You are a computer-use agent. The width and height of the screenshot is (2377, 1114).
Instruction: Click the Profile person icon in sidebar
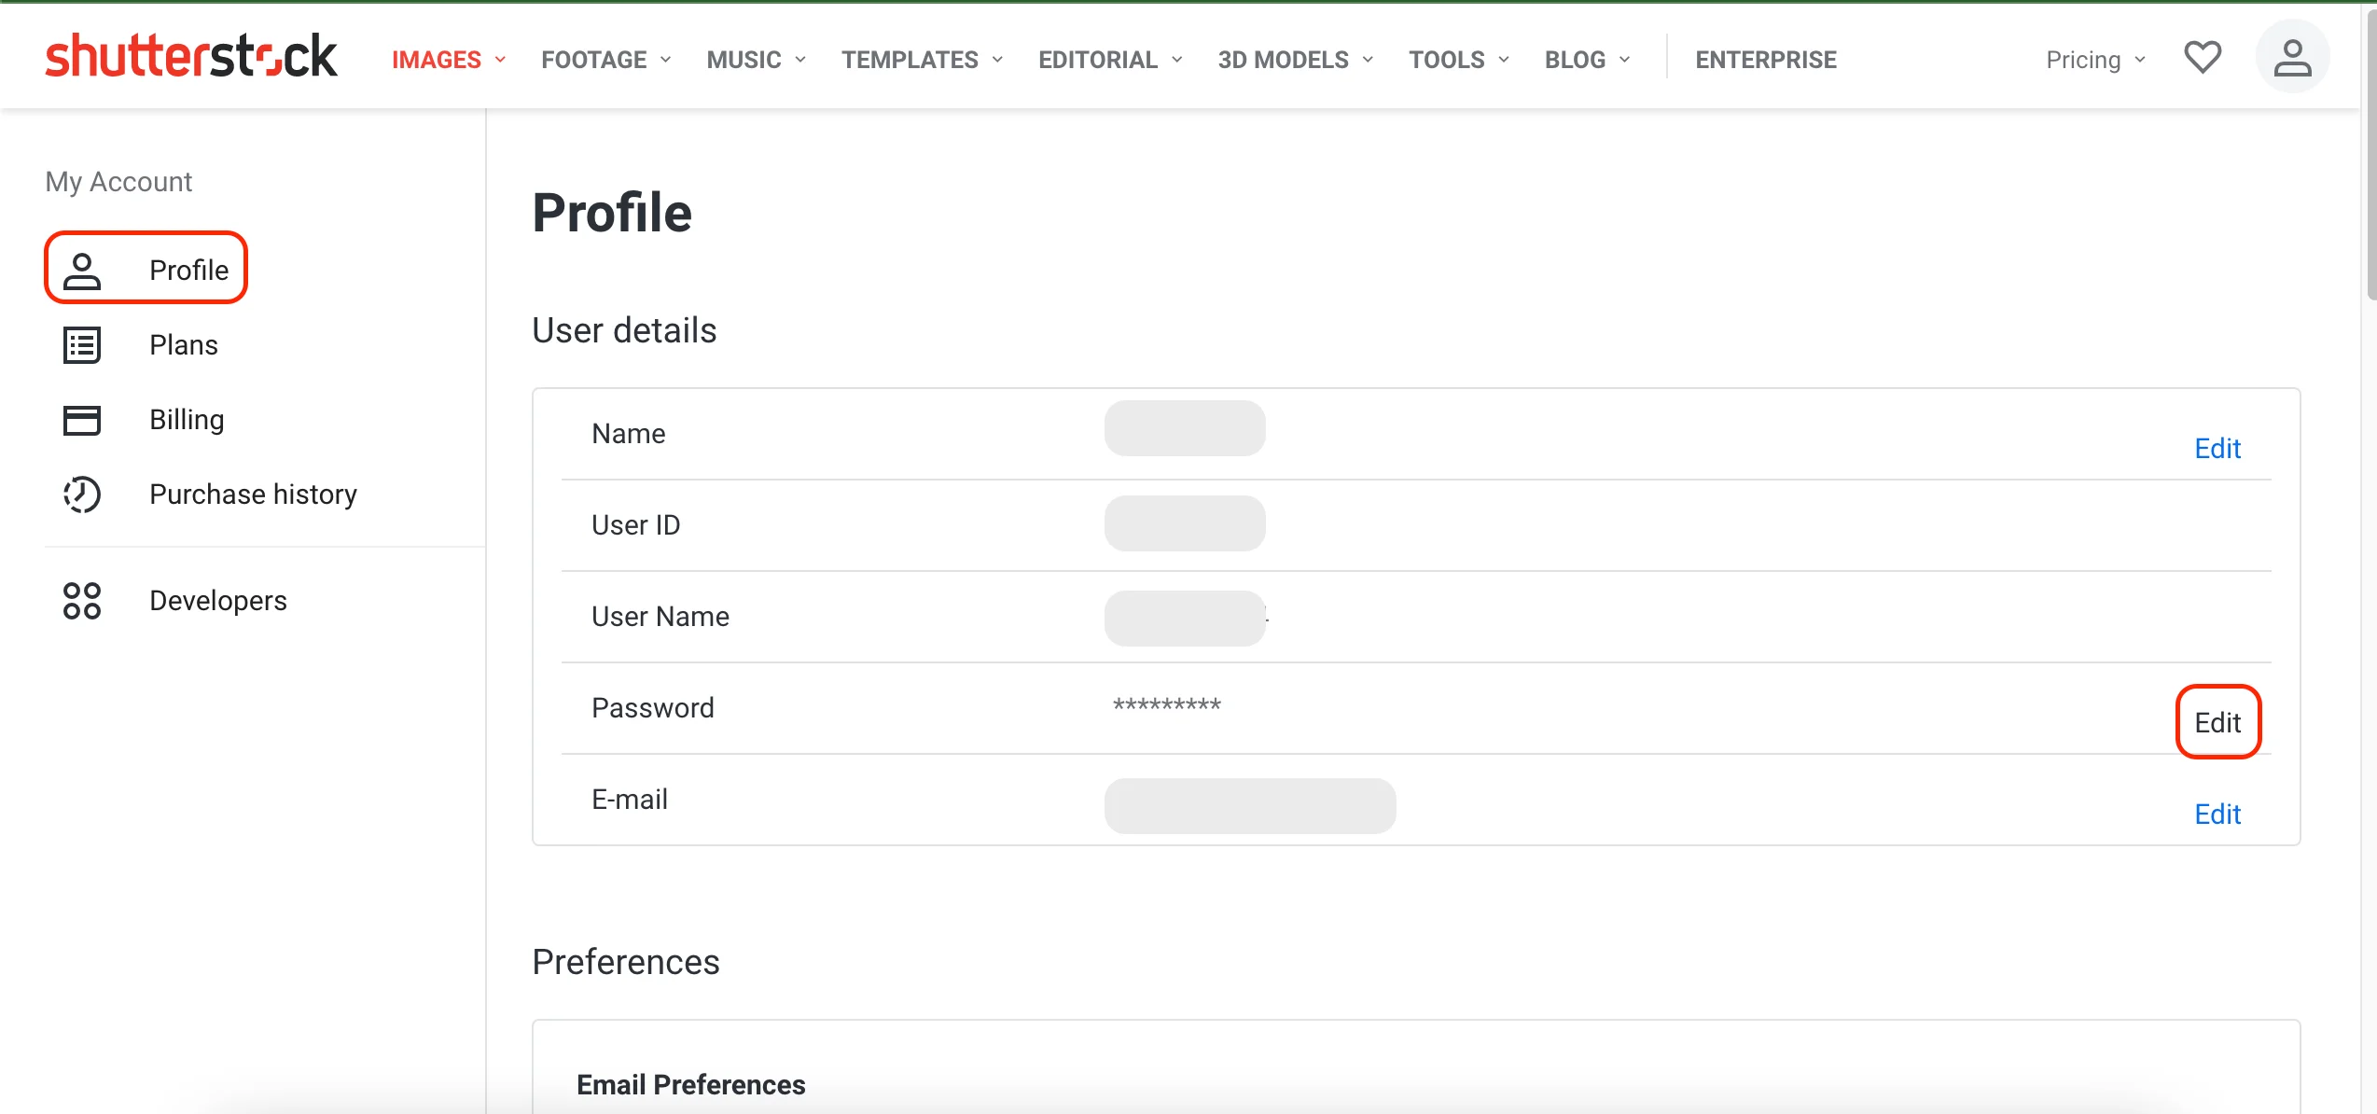[x=82, y=271]
